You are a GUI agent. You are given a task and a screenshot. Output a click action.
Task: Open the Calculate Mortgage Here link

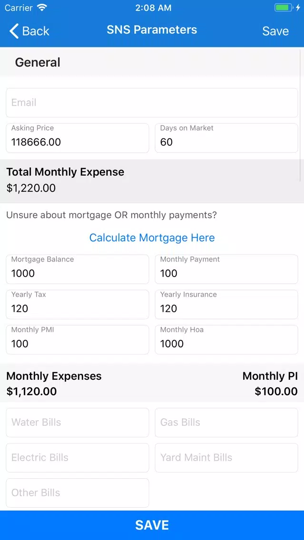[x=152, y=238]
